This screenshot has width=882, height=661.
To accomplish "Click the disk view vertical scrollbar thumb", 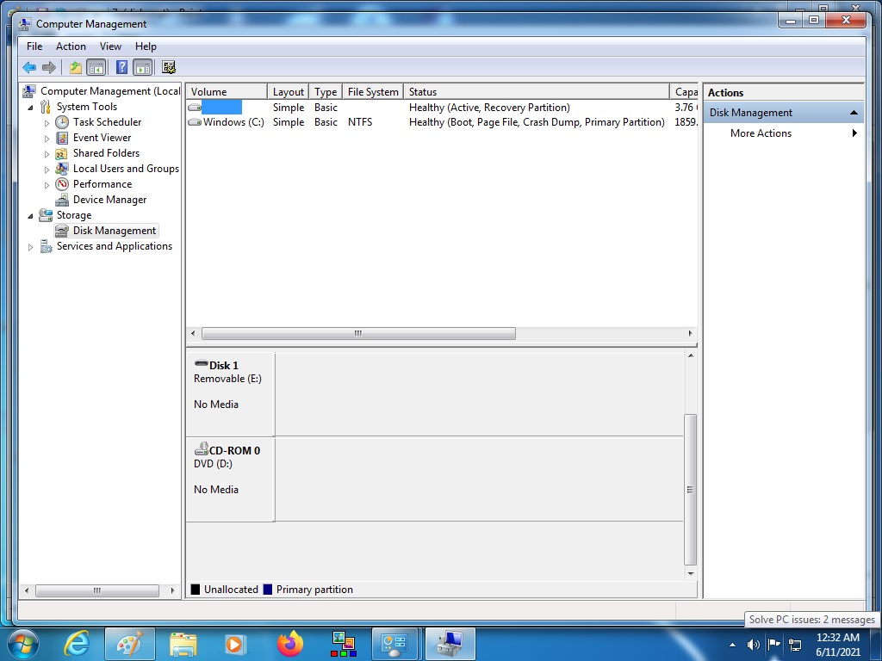I will 690,490.
